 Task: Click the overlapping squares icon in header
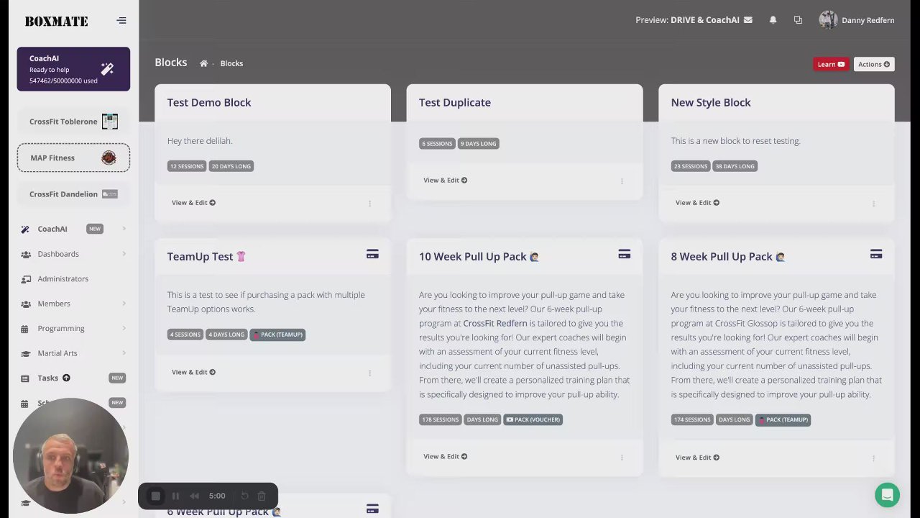798,20
